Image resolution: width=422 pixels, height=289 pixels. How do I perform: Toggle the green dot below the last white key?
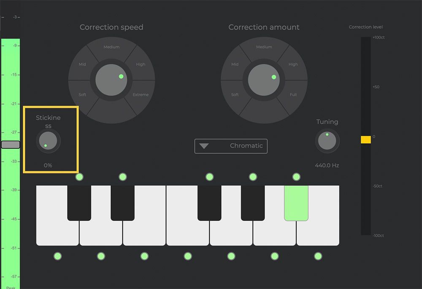318,256
